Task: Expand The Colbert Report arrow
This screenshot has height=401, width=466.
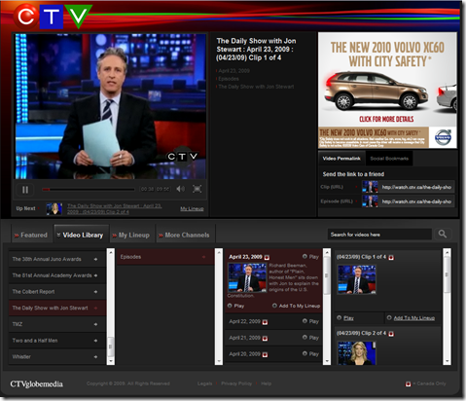Action: pyautogui.click(x=95, y=292)
